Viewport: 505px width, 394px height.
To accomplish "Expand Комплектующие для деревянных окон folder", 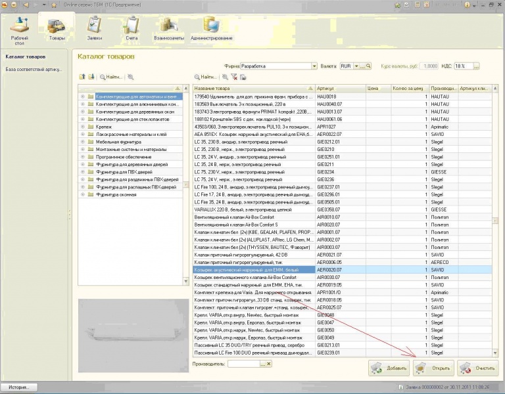I will (83, 111).
